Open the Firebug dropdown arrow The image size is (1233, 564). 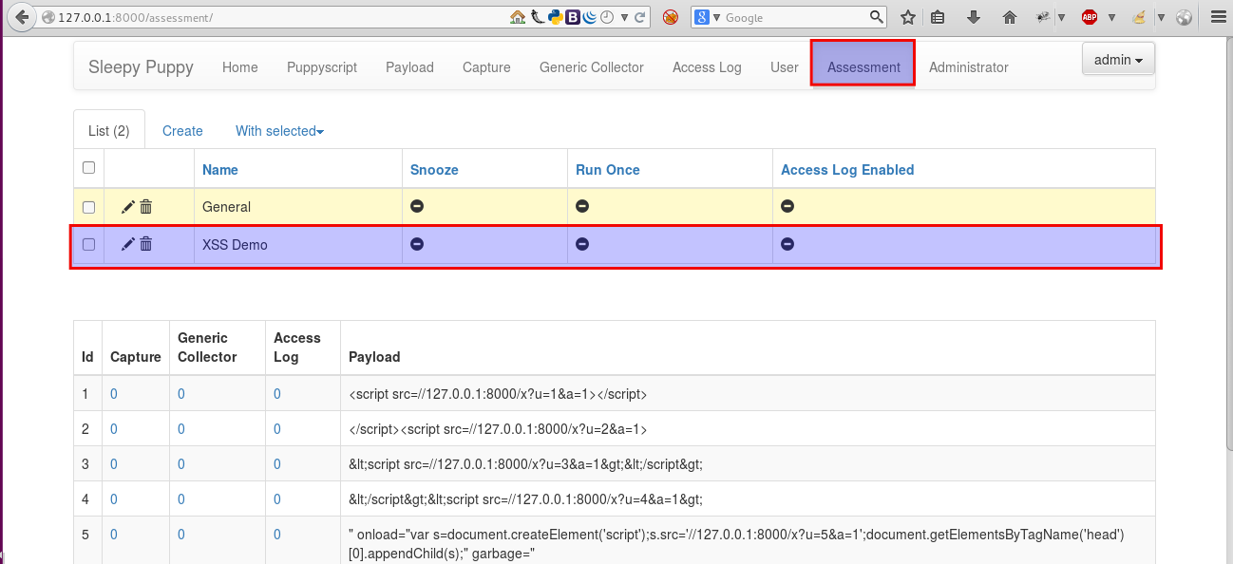pos(1061,17)
